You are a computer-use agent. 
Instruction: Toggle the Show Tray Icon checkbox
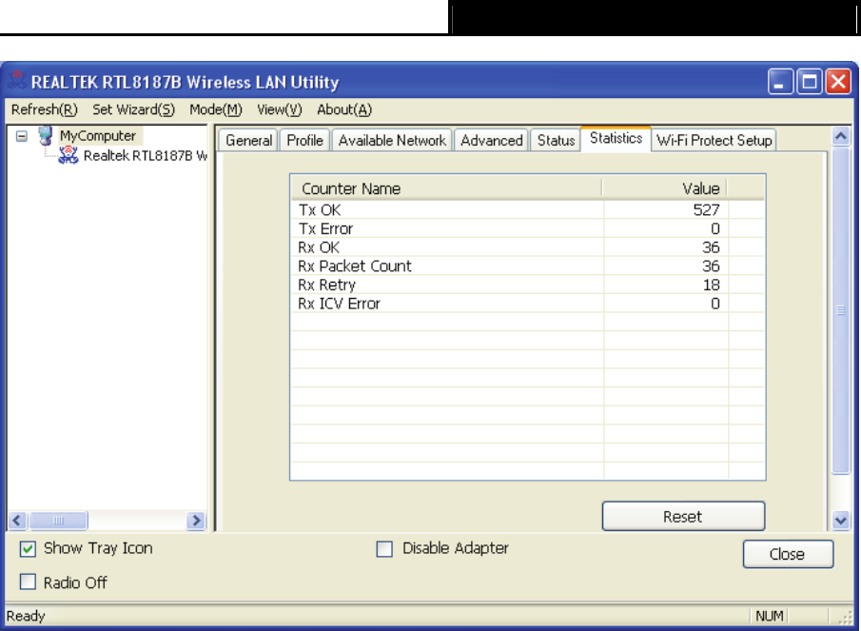28,548
